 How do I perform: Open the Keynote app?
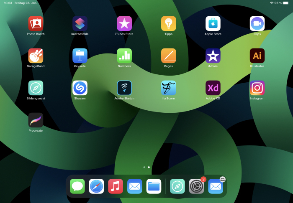point(80,56)
